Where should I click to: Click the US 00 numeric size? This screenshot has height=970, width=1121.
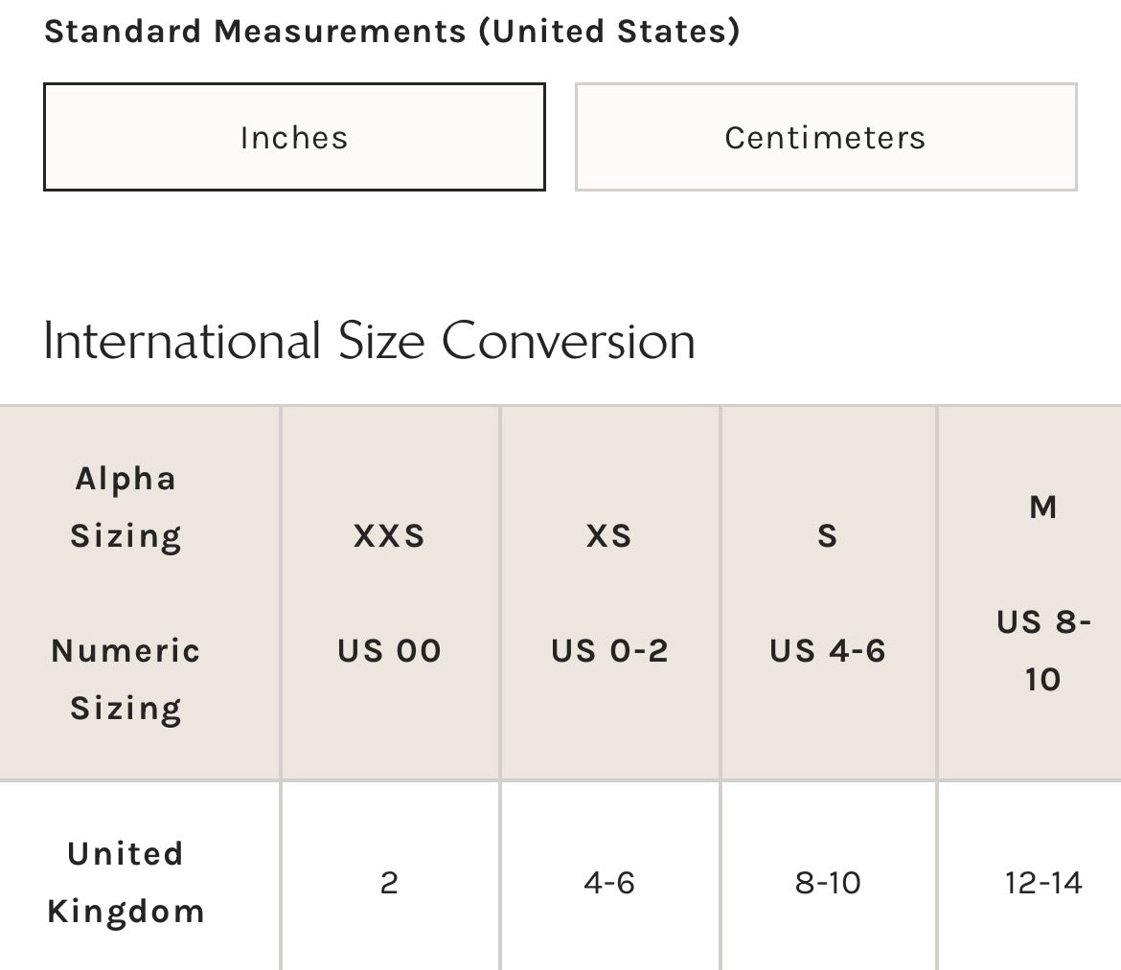pos(389,651)
